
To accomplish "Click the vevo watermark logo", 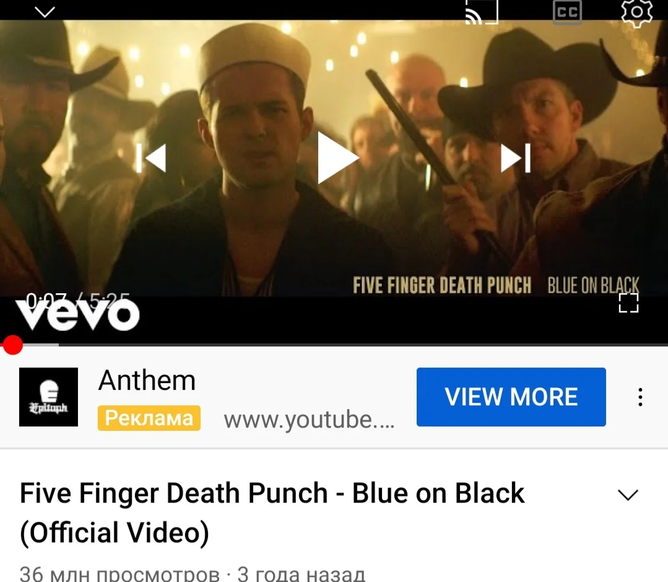I will (77, 315).
